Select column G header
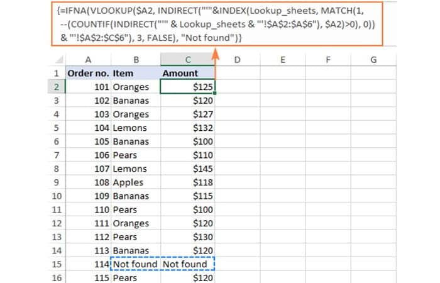Screen dimensions: 440x283 (x=373, y=60)
